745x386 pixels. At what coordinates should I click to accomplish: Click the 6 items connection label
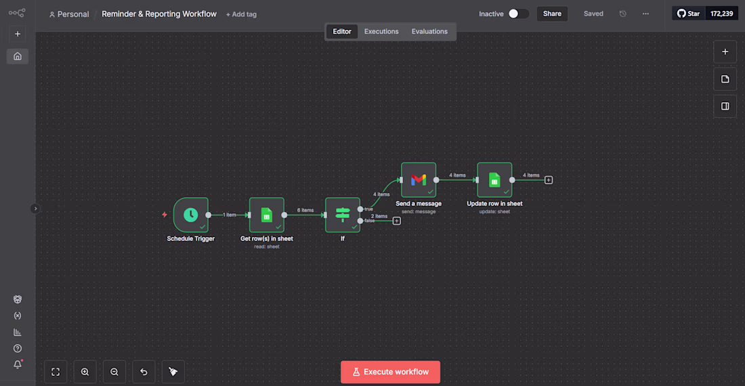[x=305, y=210]
